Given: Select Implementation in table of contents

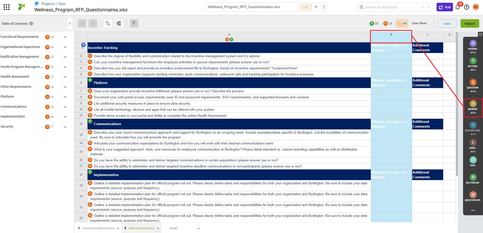Looking at the screenshot, I should [x=13, y=116].
